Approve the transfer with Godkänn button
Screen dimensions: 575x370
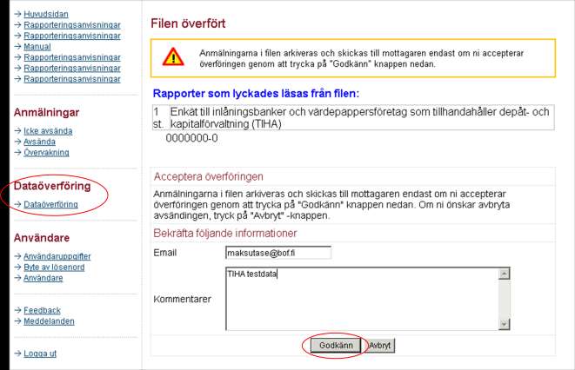pyautogui.click(x=336, y=345)
